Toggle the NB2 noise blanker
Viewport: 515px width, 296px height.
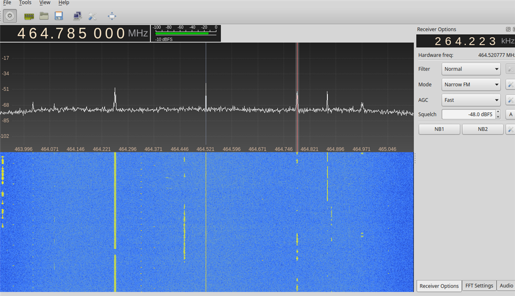tap(482, 129)
